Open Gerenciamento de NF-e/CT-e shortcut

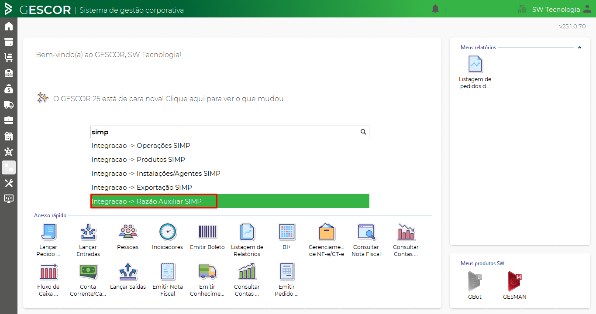[327, 240]
